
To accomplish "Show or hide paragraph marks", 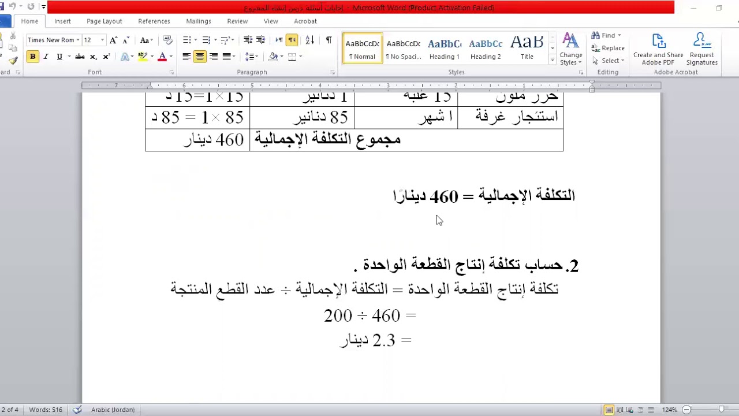I will pyautogui.click(x=329, y=40).
